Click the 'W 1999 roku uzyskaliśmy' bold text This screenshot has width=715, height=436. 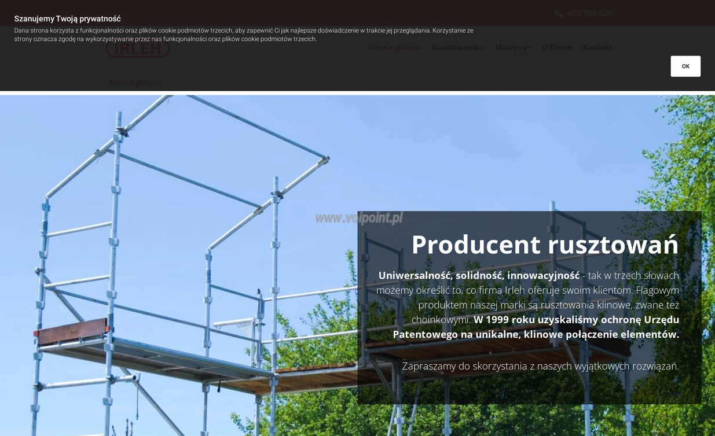tap(536, 327)
